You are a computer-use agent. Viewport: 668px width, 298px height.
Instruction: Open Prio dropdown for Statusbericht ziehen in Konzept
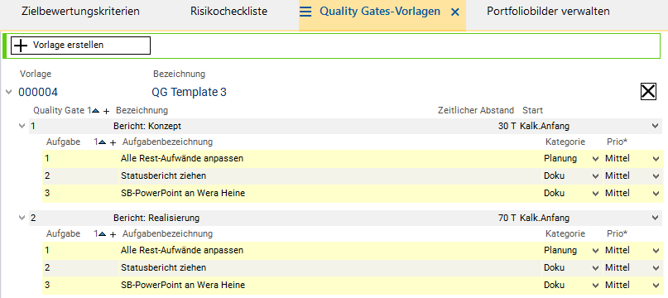[656, 176]
